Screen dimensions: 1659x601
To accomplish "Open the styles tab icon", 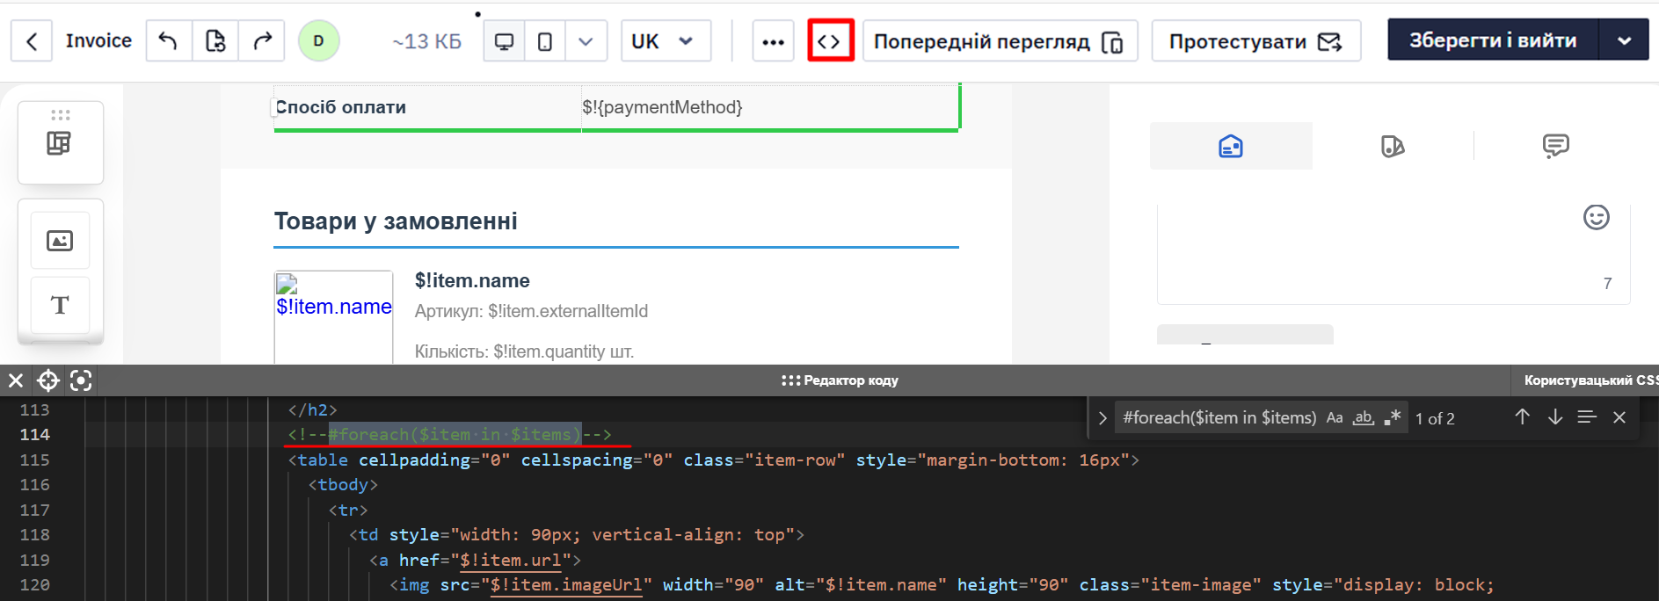I will (x=1393, y=146).
